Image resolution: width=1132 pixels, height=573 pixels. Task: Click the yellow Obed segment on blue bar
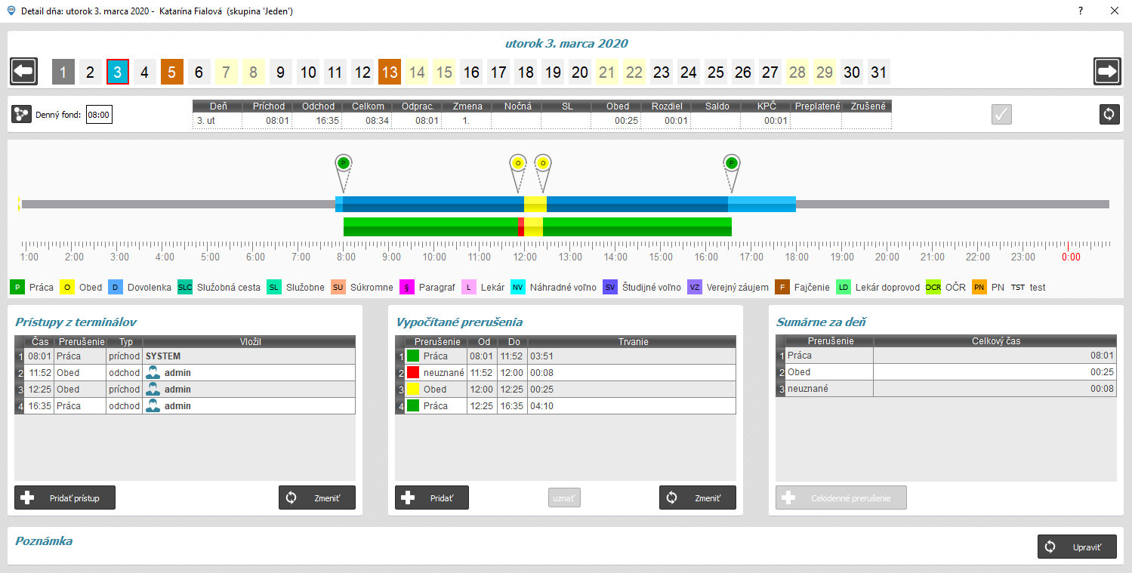(x=535, y=204)
